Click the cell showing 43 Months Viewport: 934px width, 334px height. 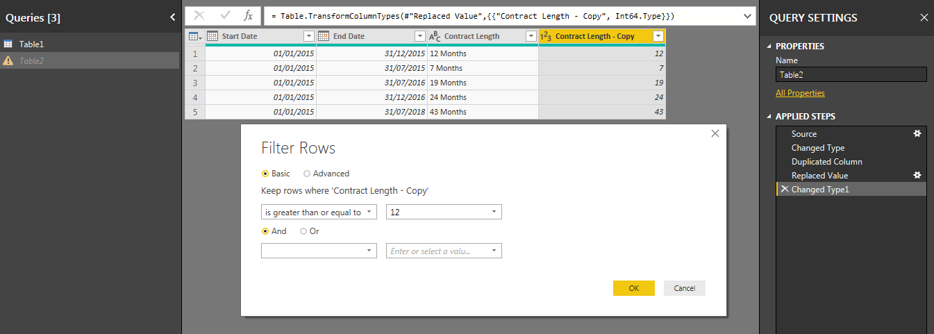[x=483, y=112]
